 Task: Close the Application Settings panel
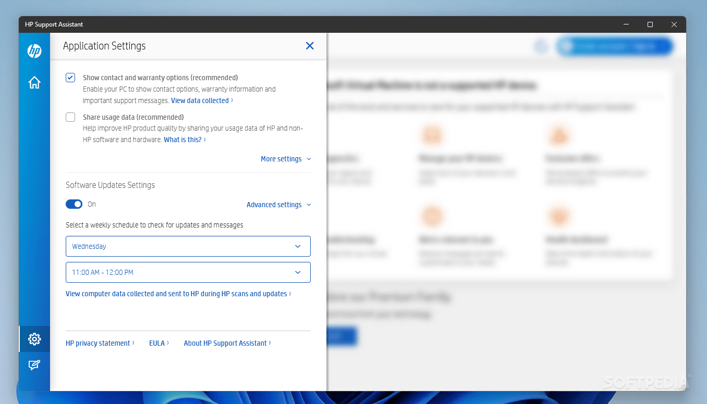point(310,46)
